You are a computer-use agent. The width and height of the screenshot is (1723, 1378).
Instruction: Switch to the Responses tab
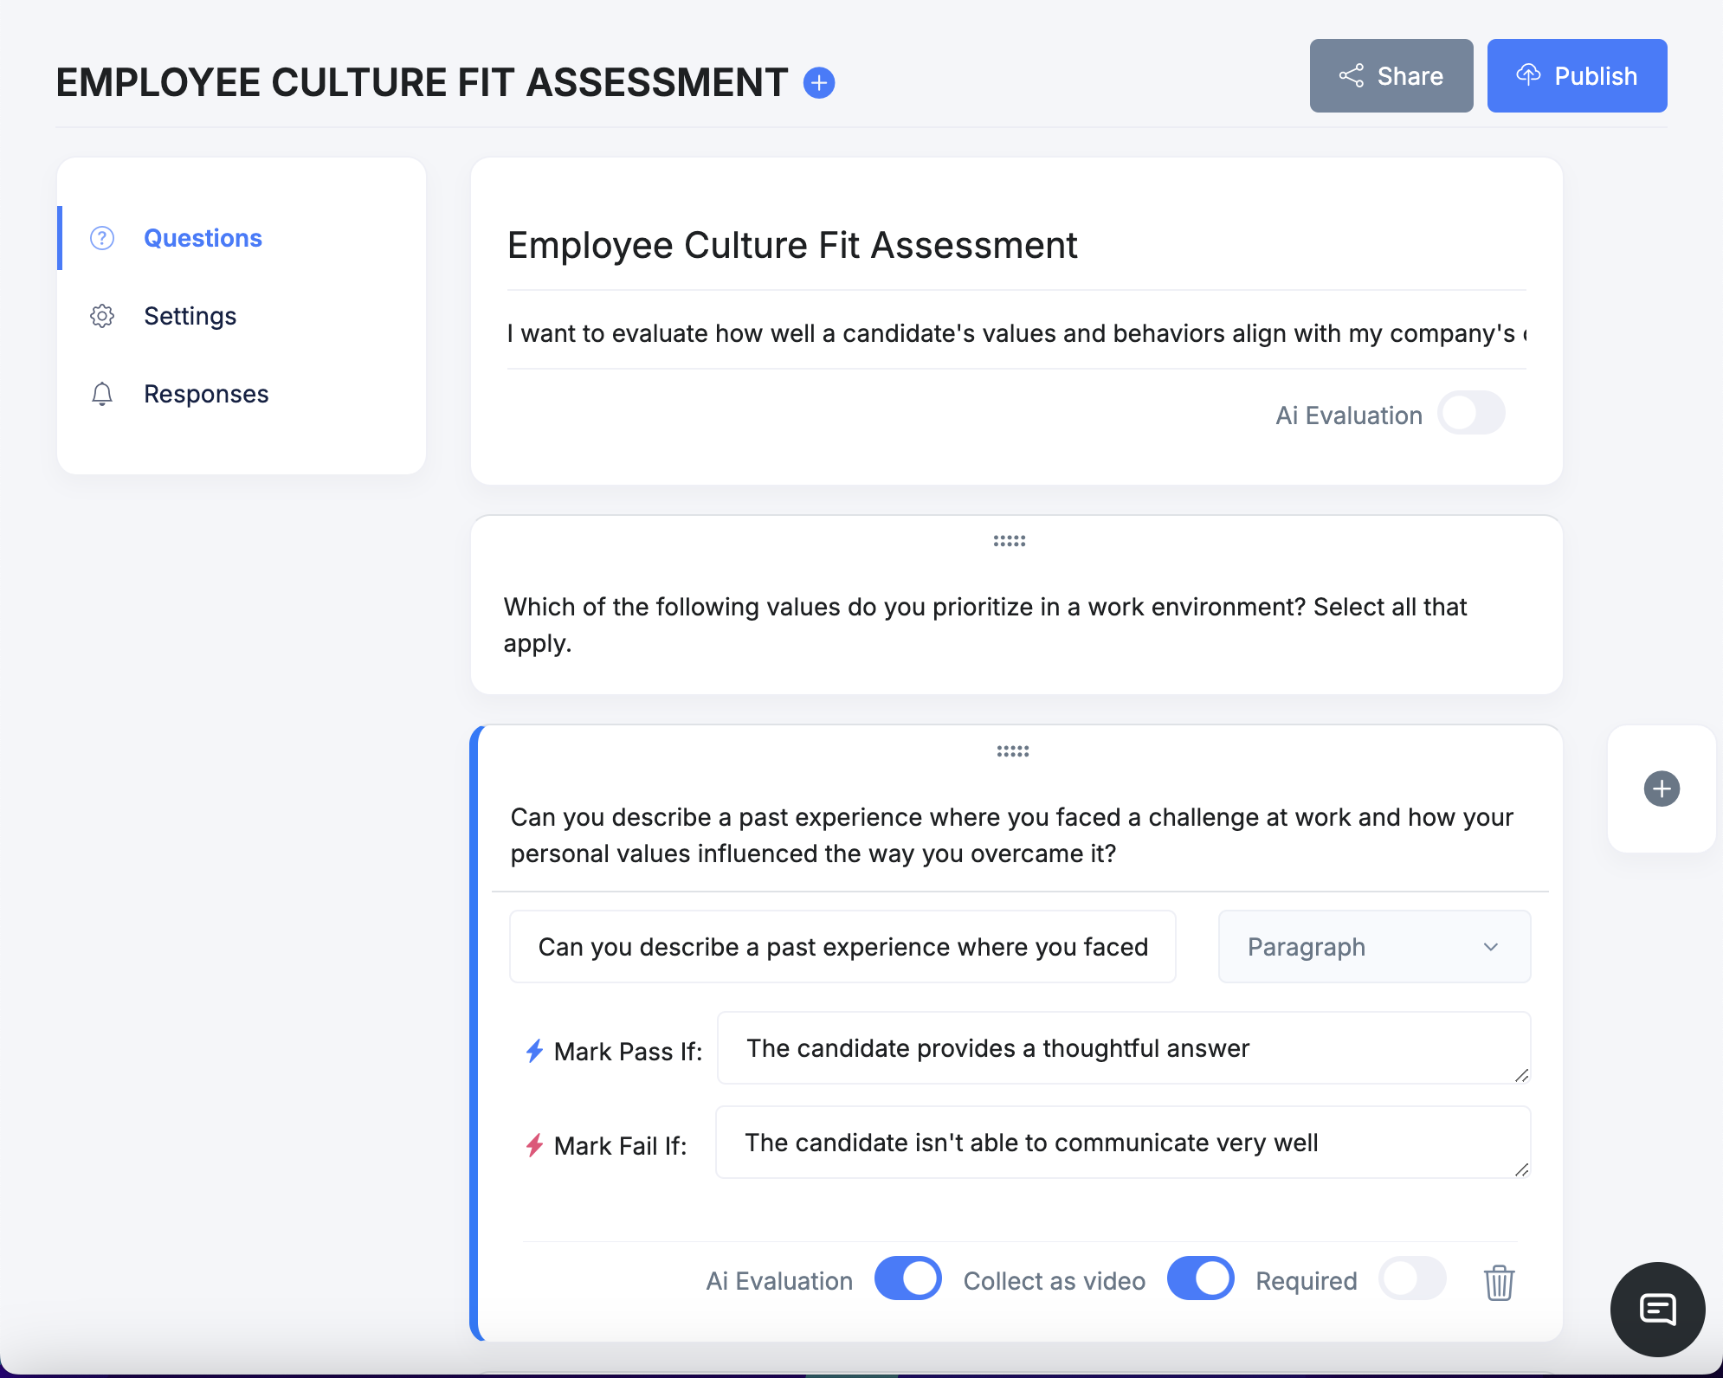(x=206, y=394)
